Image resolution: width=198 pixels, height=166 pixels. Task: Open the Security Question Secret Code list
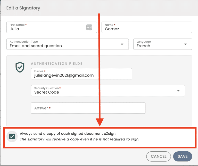pyautogui.click(x=108, y=91)
